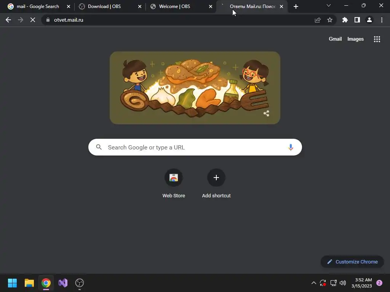Viewport: 390px width, 292px height.
Task: Open the Extensions puzzle icon
Action: (345, 20)
